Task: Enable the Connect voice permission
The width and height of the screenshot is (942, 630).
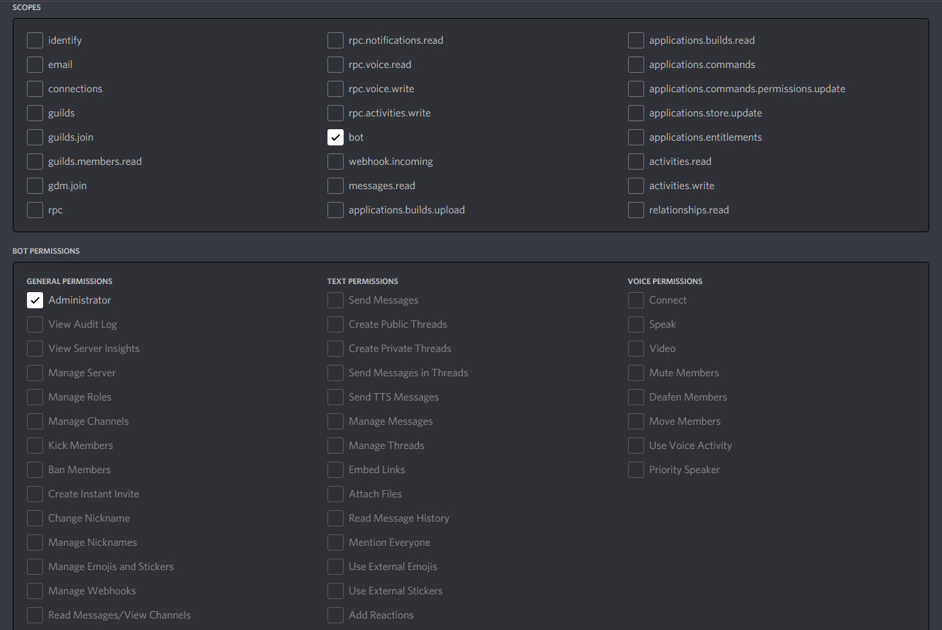Action: tap(636, 300)
